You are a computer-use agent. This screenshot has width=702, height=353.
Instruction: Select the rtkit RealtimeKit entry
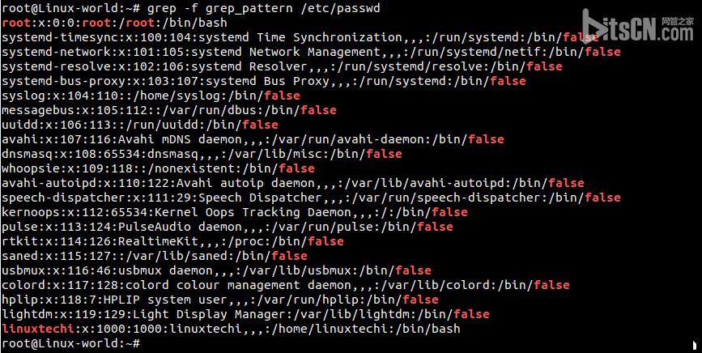(172, 241)
